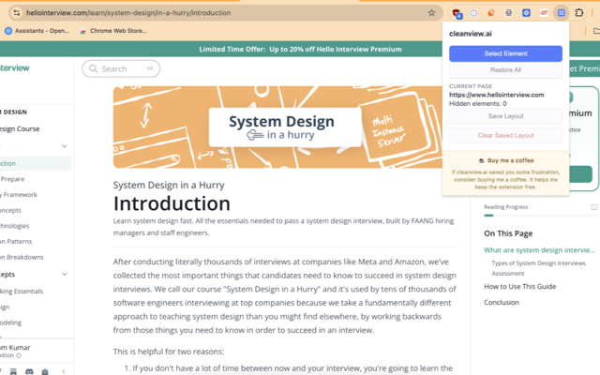Viewport: 600px width, 375px height.
Task: Click the book icon beside Reading Progress
Action: [x=593, y=207]
